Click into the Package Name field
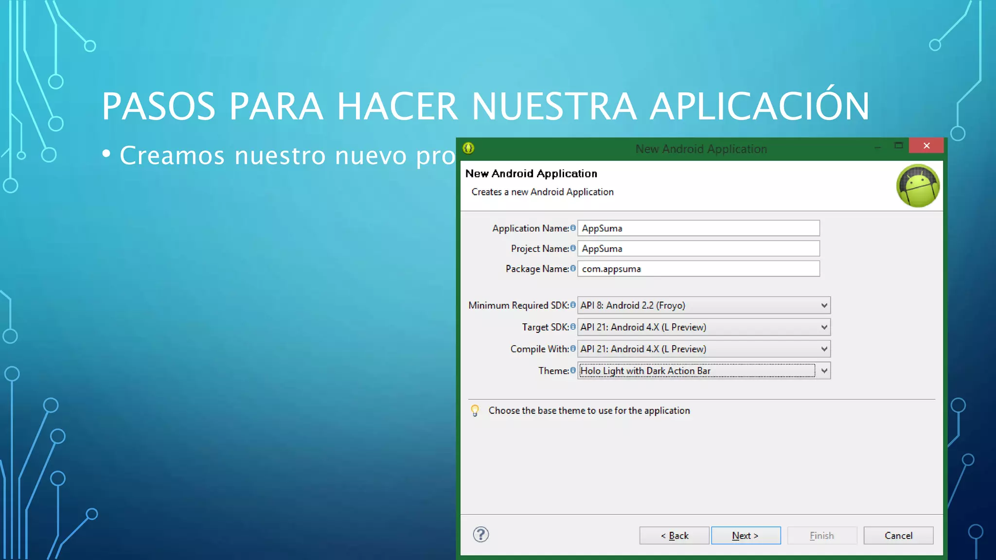The height and width of the screenshot is (560, 996). [698, 269]
